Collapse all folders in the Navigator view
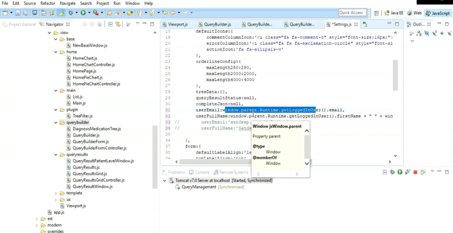This screenshot has height=233, width=453. 110,24
